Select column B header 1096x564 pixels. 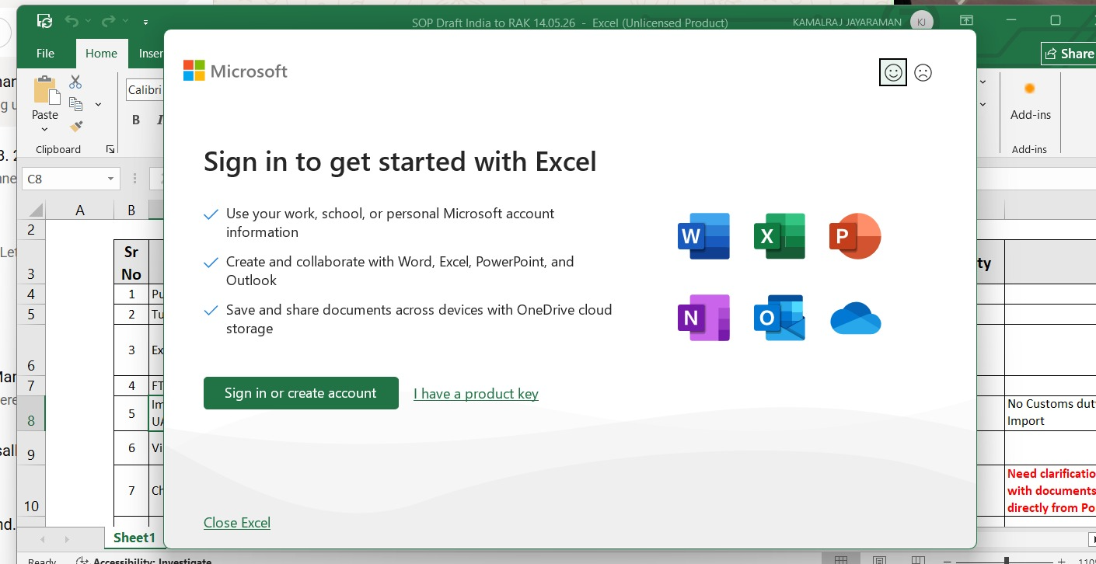coord(131,210)
